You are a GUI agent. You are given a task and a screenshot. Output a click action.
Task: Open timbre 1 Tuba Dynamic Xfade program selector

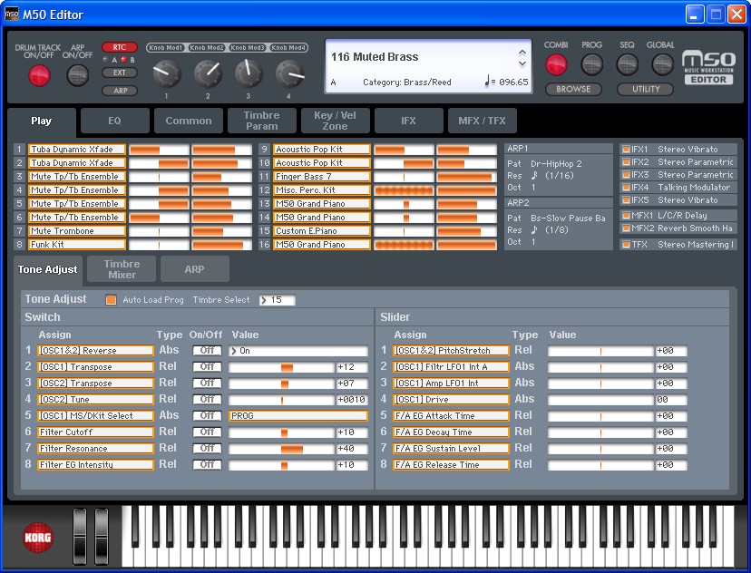coord(77,150)
